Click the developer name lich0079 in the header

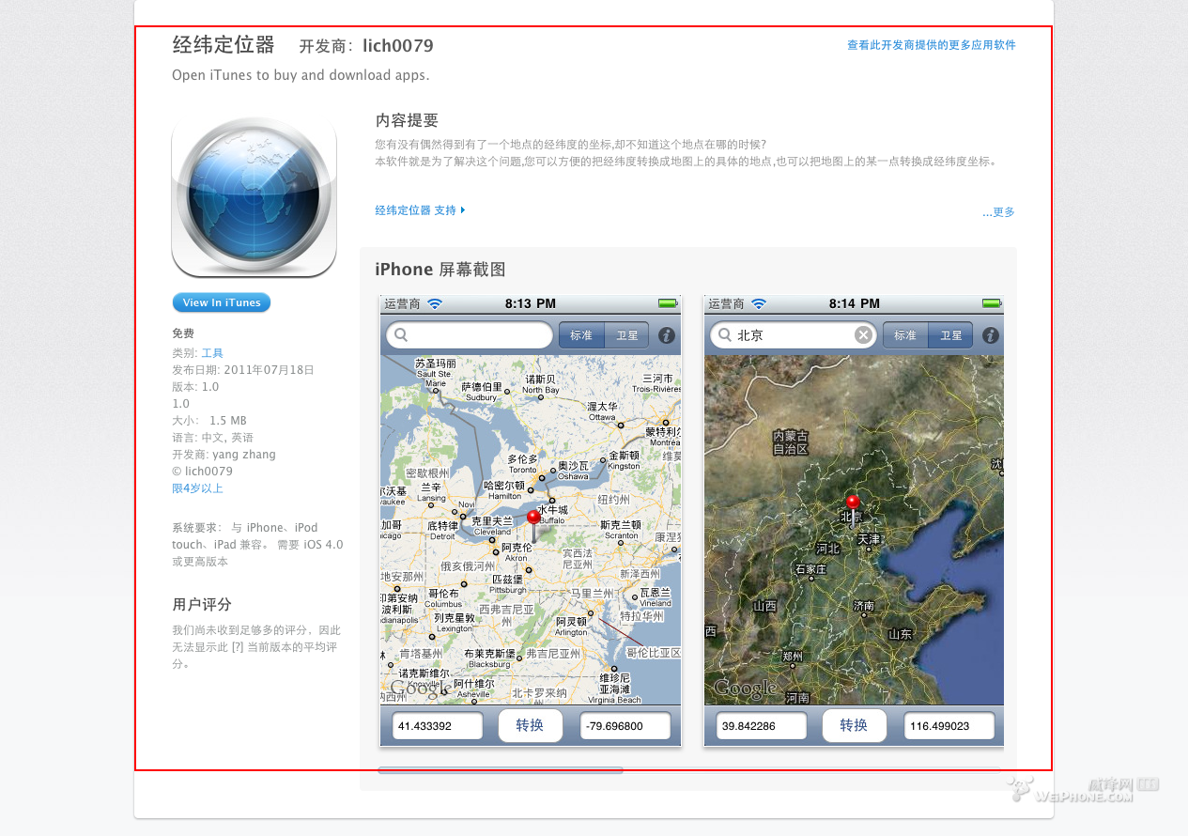398,46
